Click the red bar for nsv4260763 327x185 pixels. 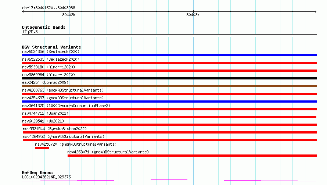point(169,94)
